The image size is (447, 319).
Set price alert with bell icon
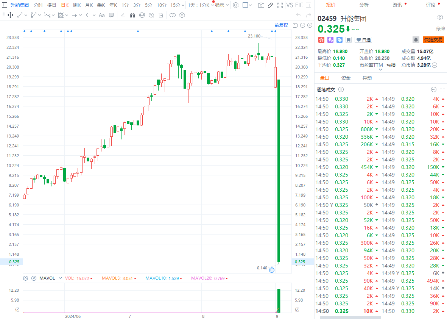[416, 40]
